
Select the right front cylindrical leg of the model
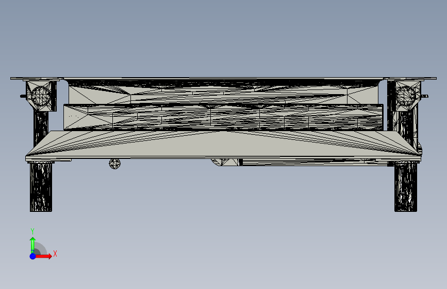tap(406, 187)
